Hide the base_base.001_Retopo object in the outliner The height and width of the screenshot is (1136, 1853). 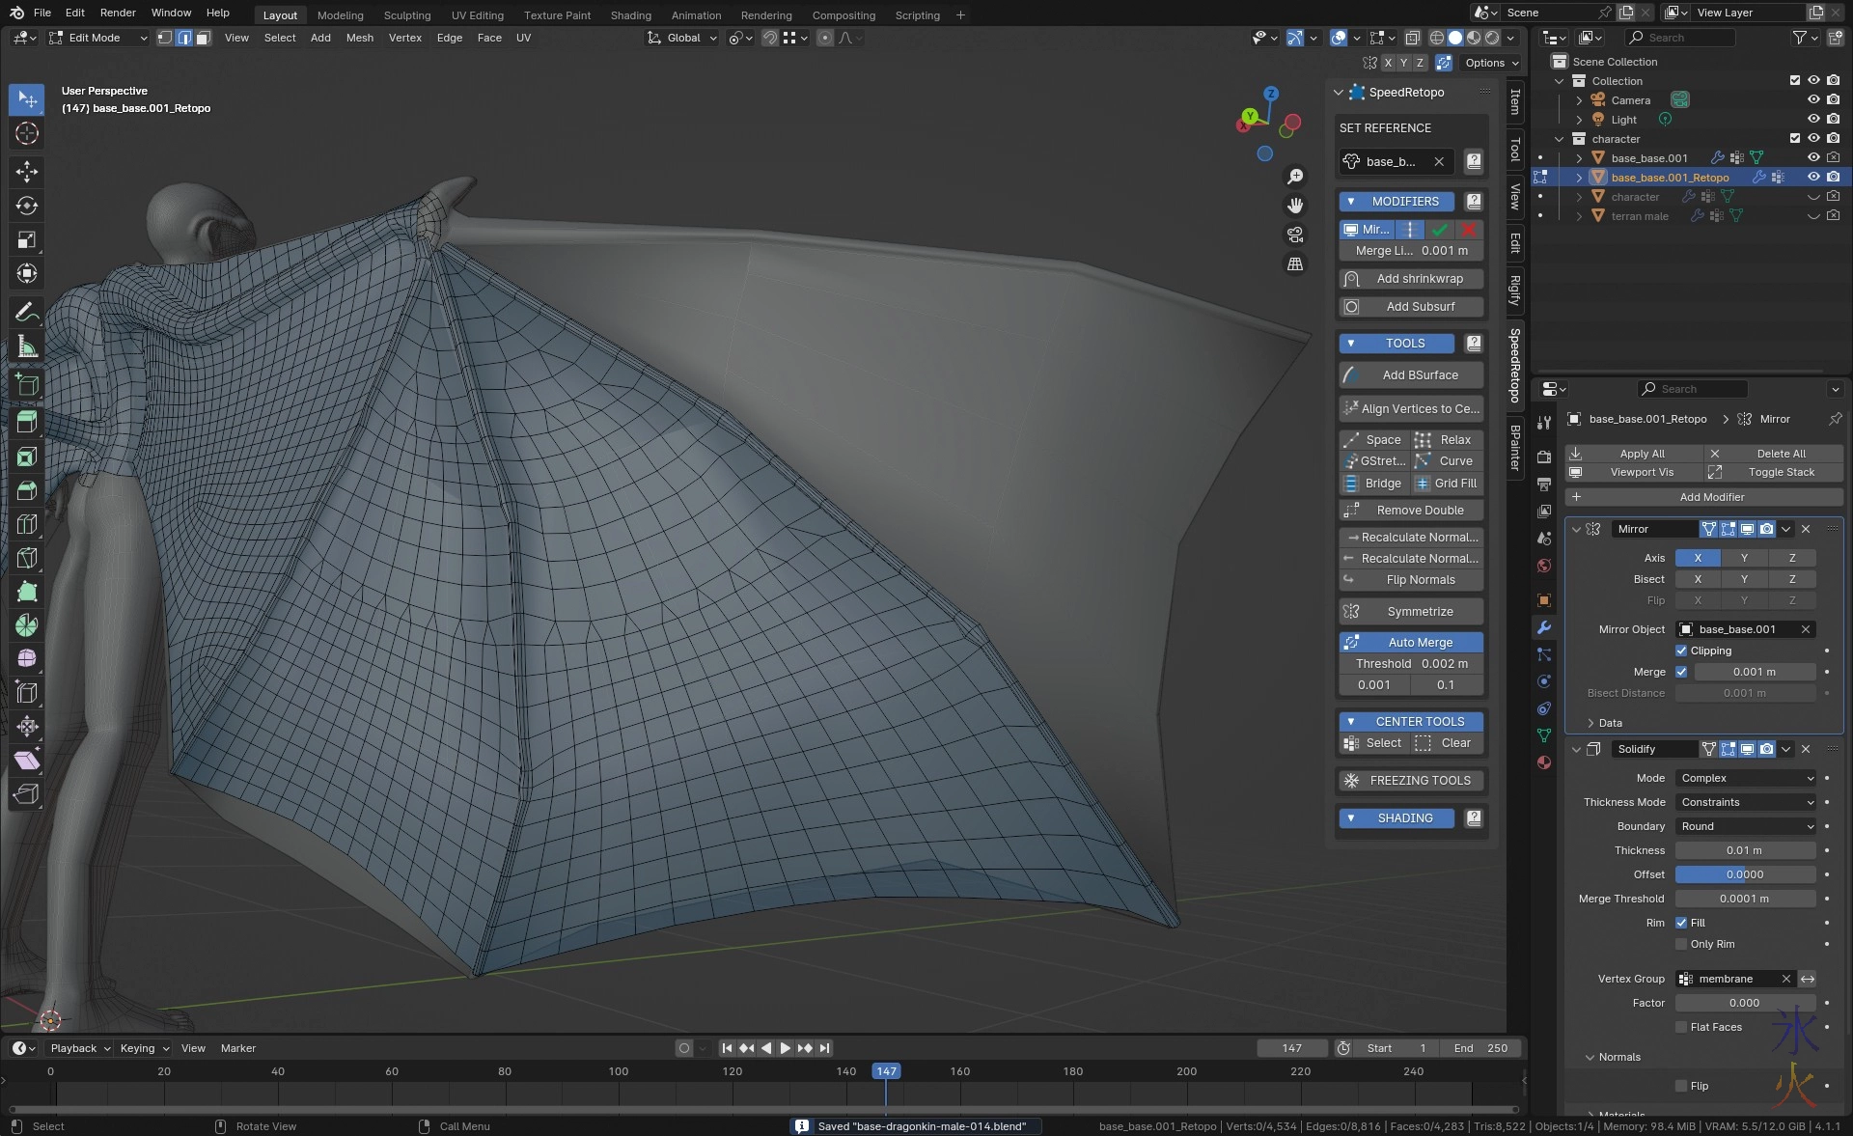click(x=1813, y=177)
